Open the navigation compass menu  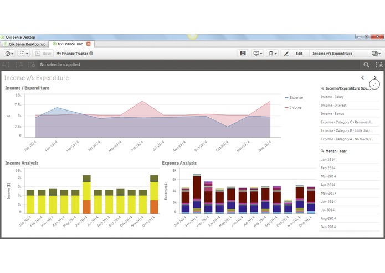coord(9,54)
